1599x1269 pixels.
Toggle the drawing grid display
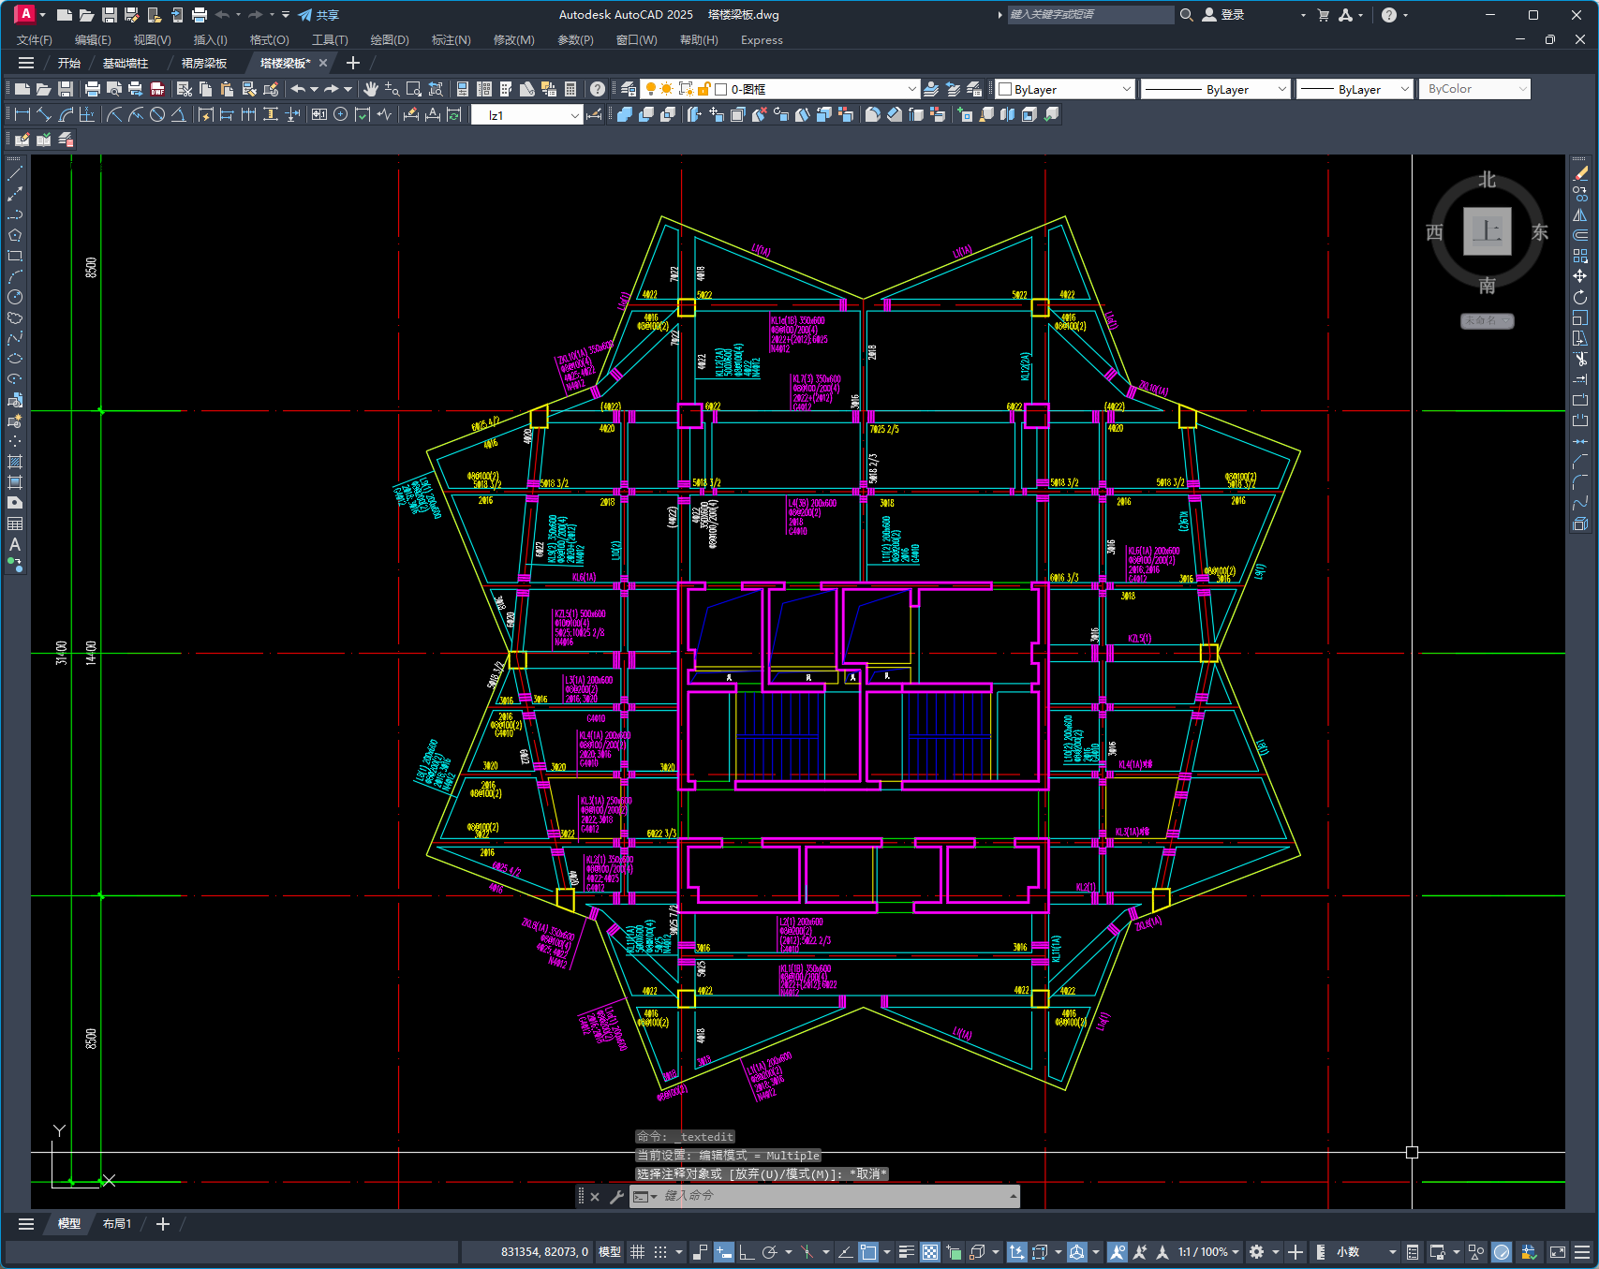click(x=637, y=1252)
